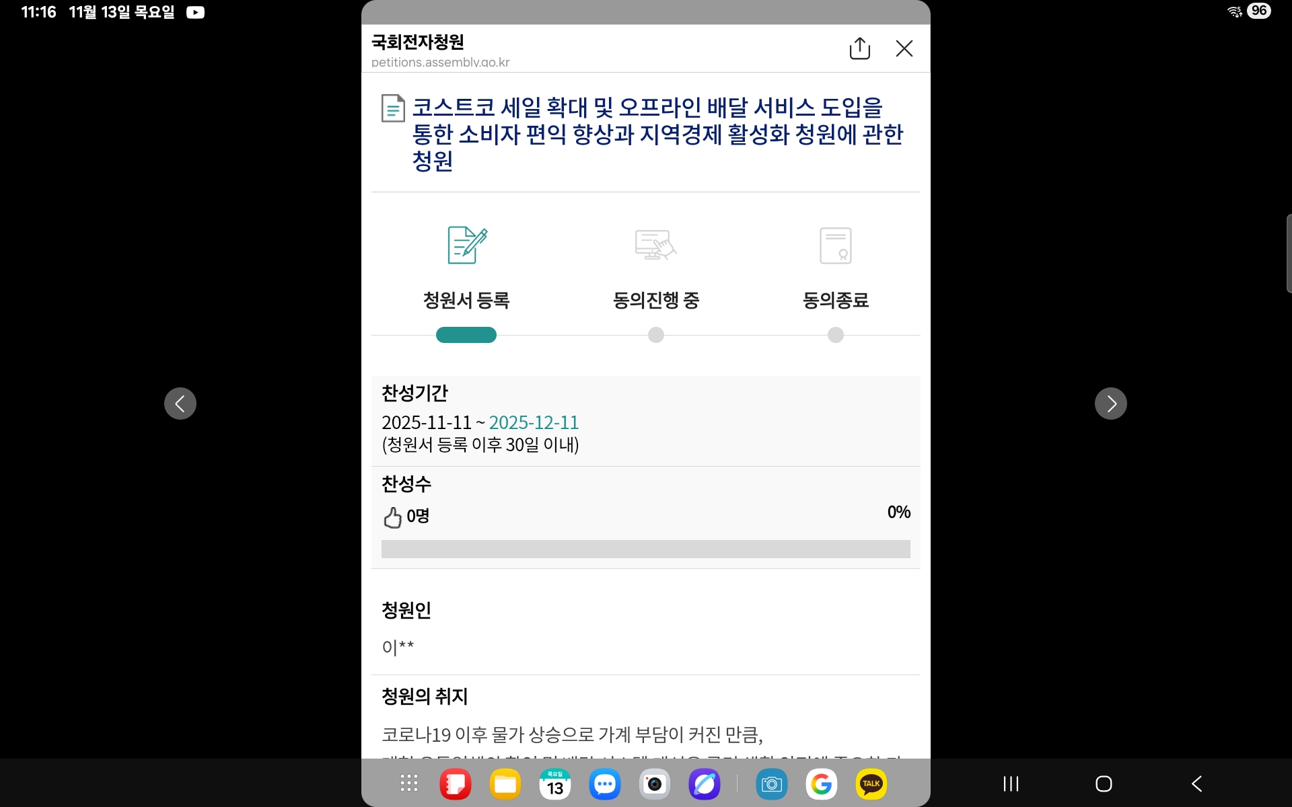Go to previous image with left arrow
The width and height of the screenshot is (1292, 807).
(180, 403)
